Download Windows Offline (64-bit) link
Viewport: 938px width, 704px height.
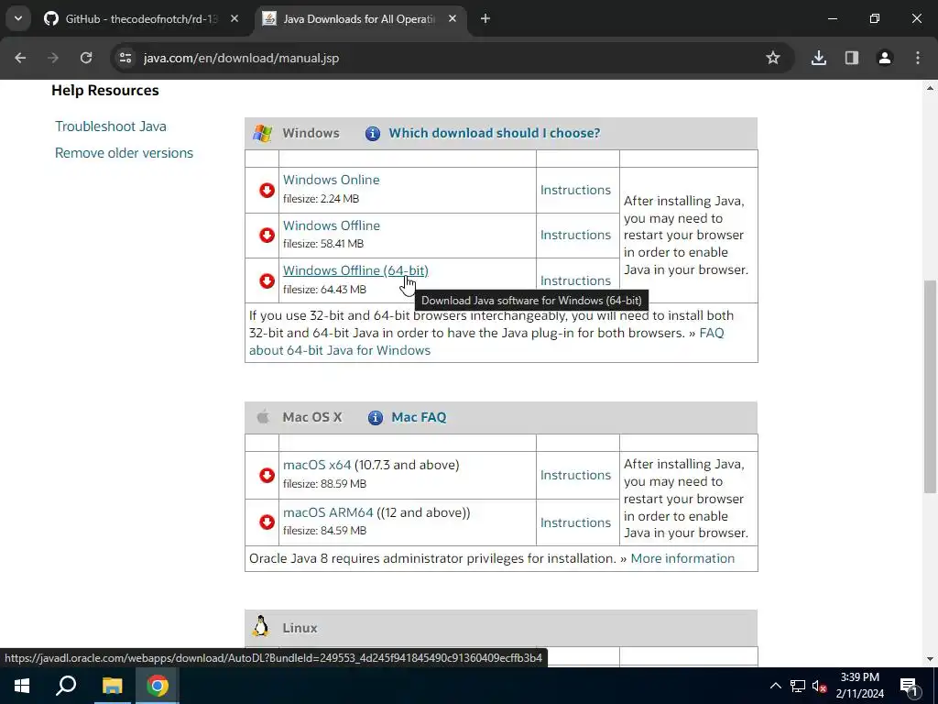(x=355, y=270)
